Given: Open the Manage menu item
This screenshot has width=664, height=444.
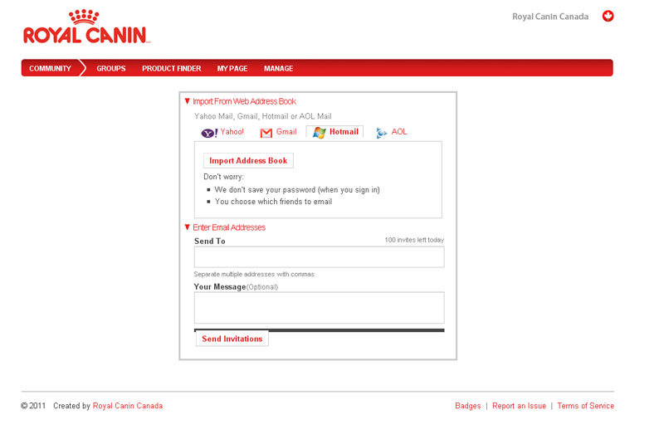Looking at the screenshot, I should [278, 68].
